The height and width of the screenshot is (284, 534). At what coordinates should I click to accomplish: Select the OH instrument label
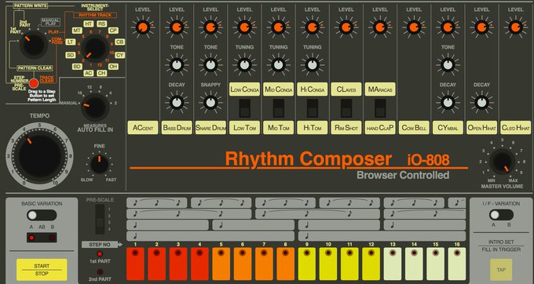point(113,67)
